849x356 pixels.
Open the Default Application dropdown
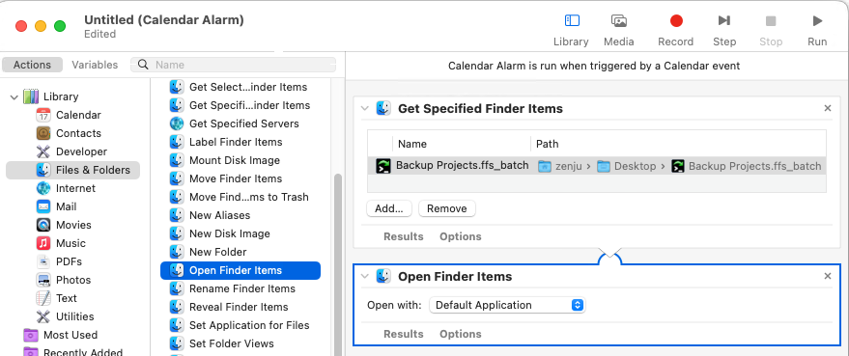(507, 305)
